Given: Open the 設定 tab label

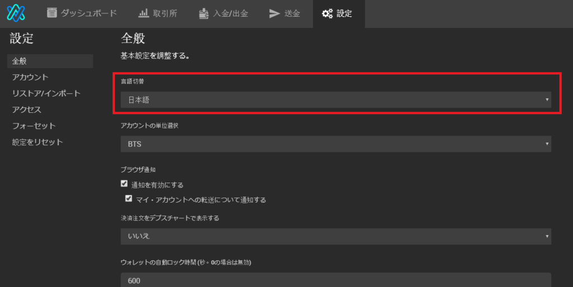Looking at the screenshot, I should pyautogui.click(x=344, y=13).
